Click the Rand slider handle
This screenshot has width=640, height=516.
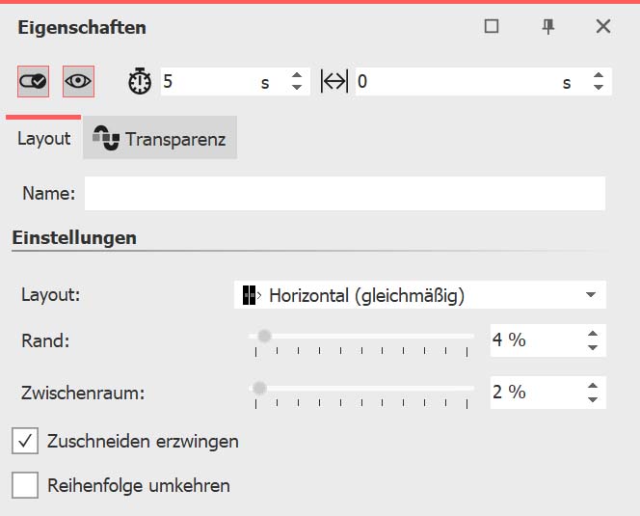point(264,336)
